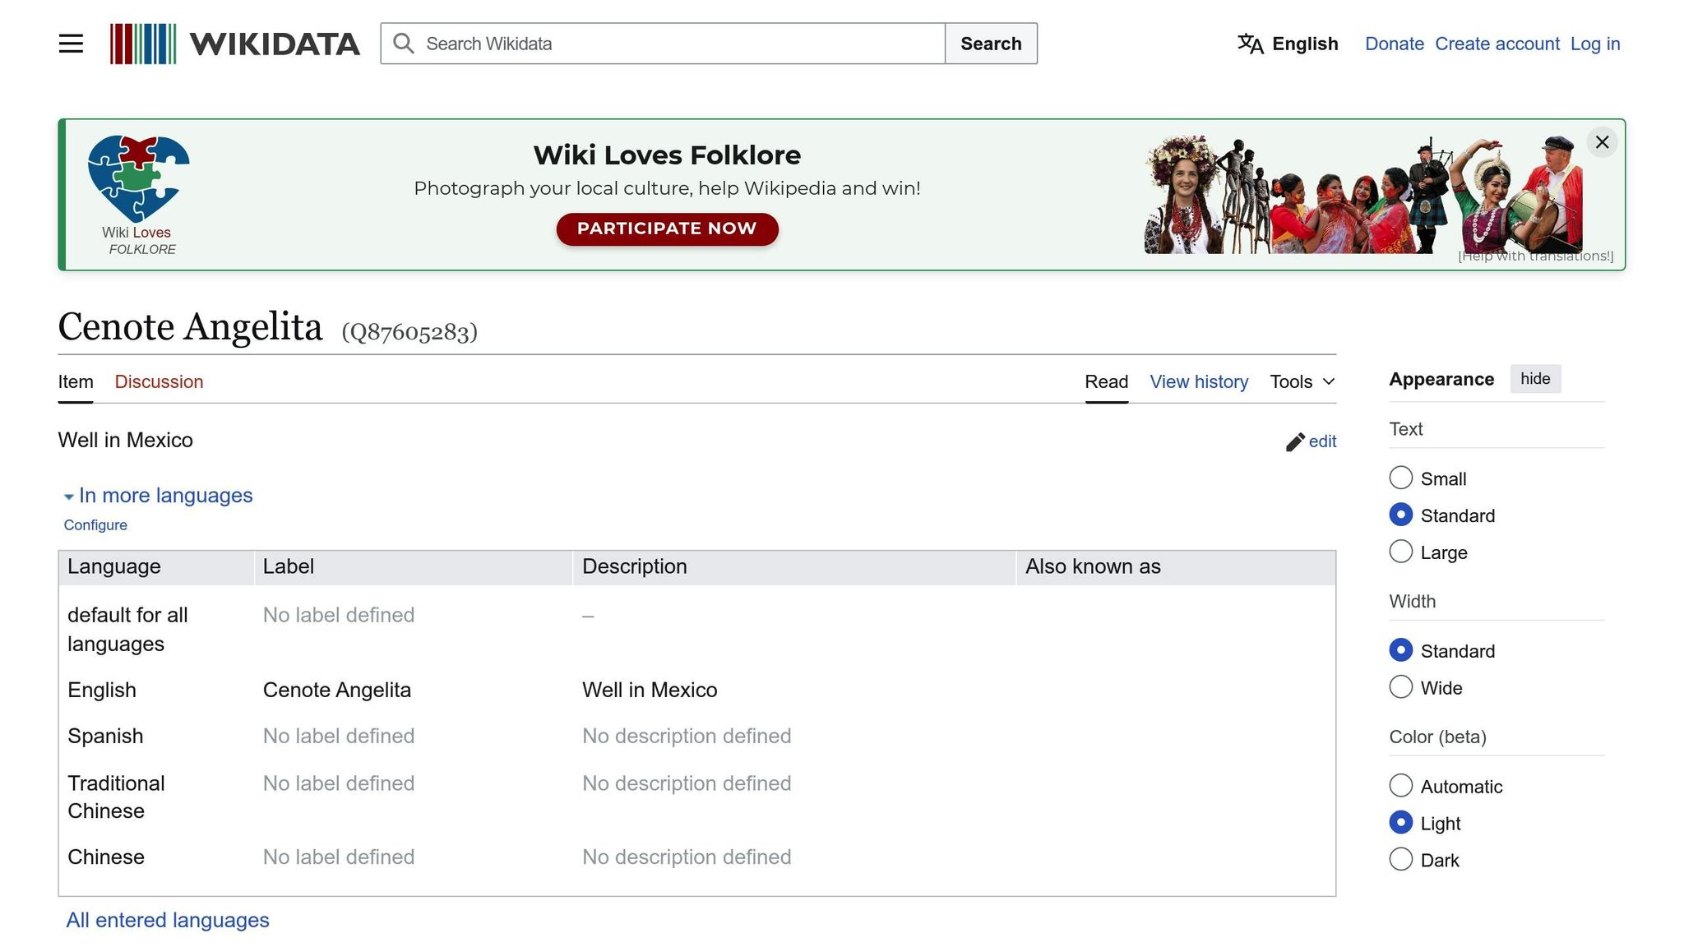Switch to the Item tab
The image size is (1684, 947).
tap(76, 381)
